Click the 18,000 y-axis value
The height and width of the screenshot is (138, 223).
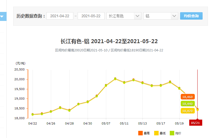pos(20,118)
